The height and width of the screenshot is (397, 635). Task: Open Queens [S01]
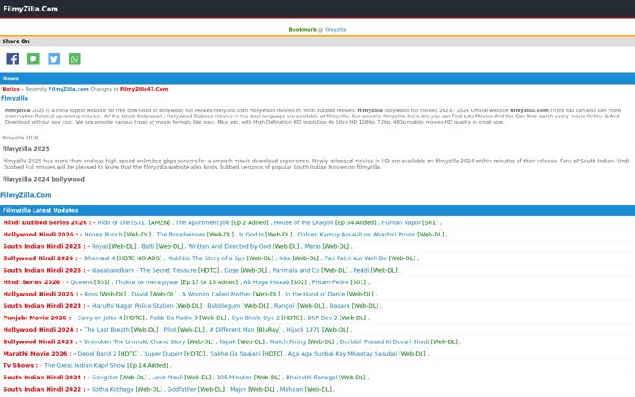90,282
